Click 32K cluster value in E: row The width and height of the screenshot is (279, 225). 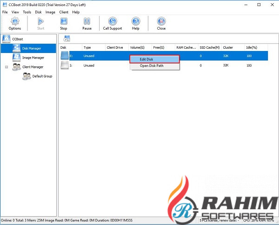[226, 56]
